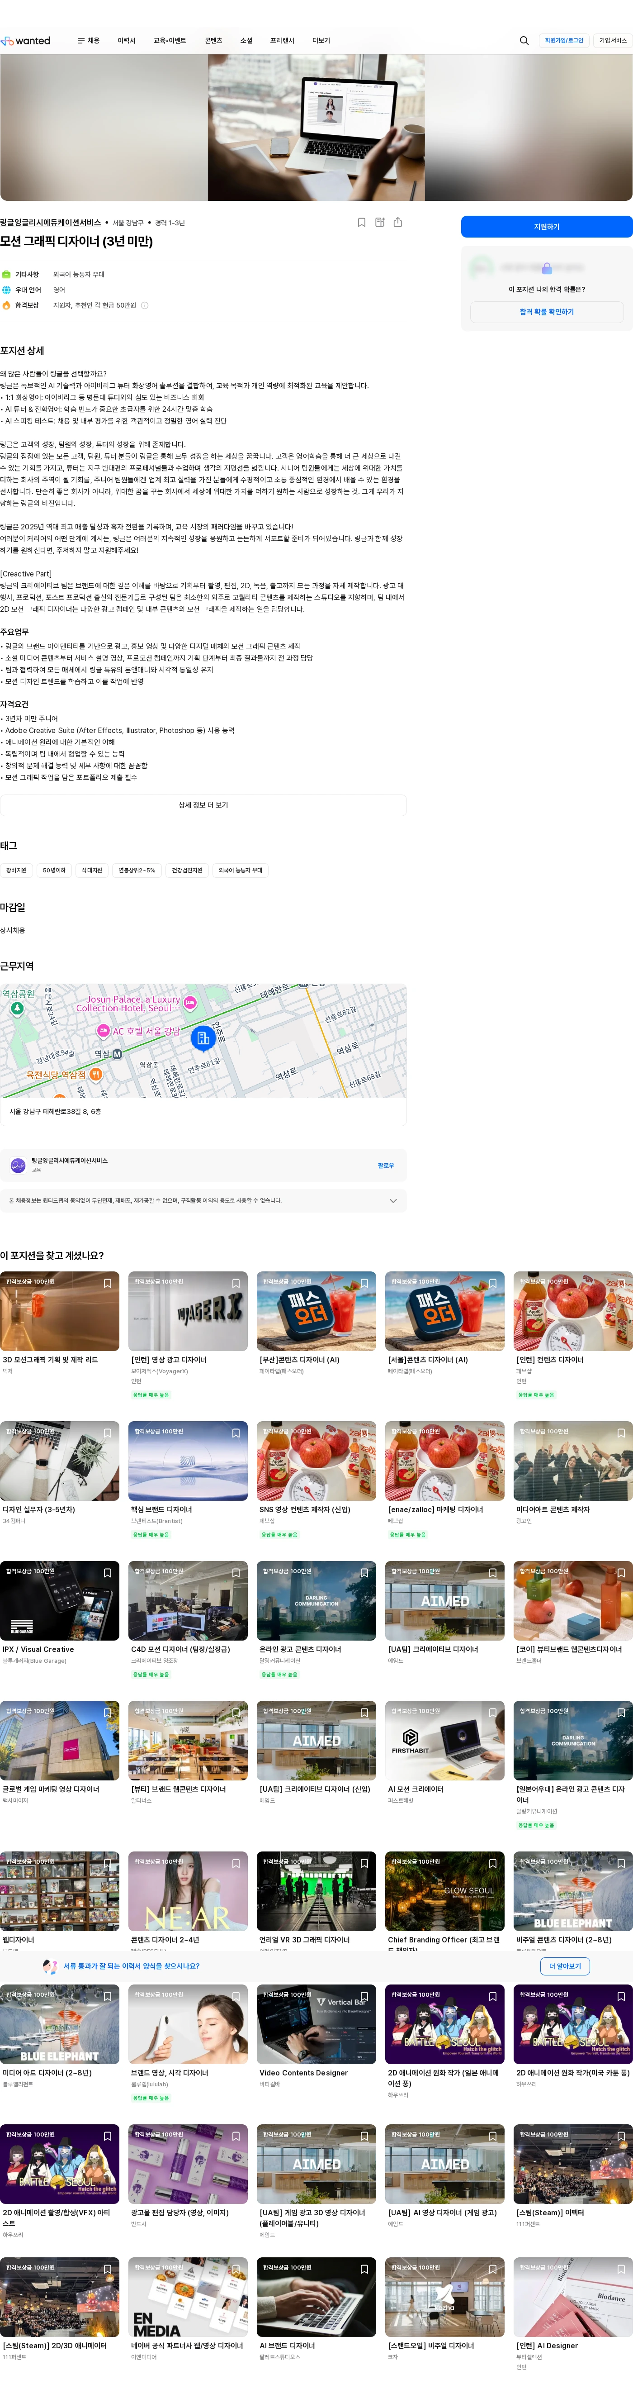This screenshot has width=633, height=2389.
Task: Select the 연봉상위2~5% tag
Action: click(x=137, y=870)
